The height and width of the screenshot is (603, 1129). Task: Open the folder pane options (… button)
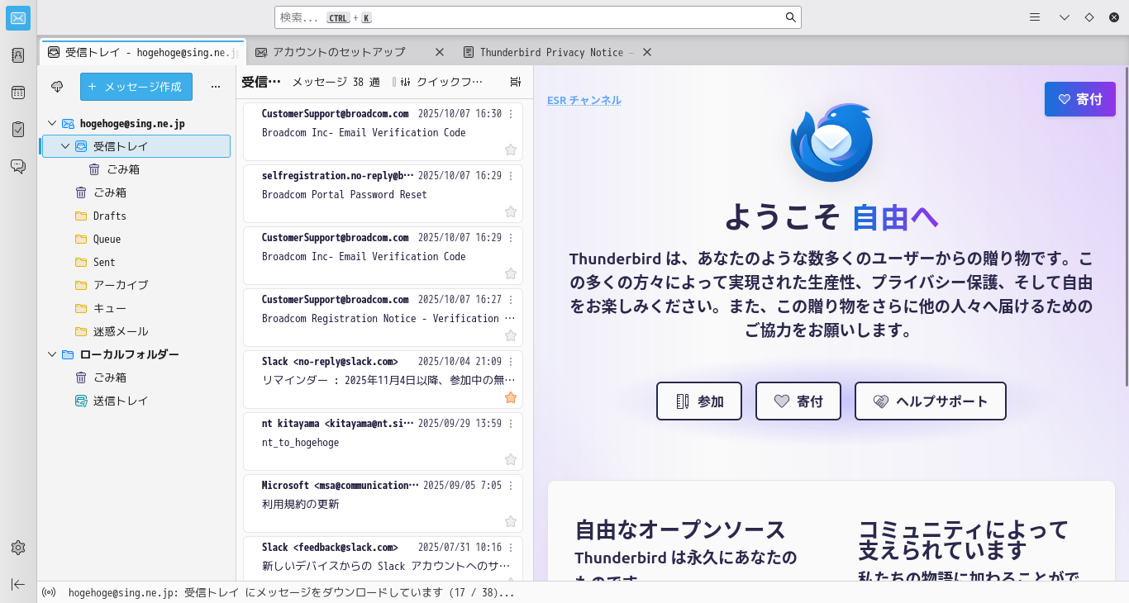(x=216, y=87)
